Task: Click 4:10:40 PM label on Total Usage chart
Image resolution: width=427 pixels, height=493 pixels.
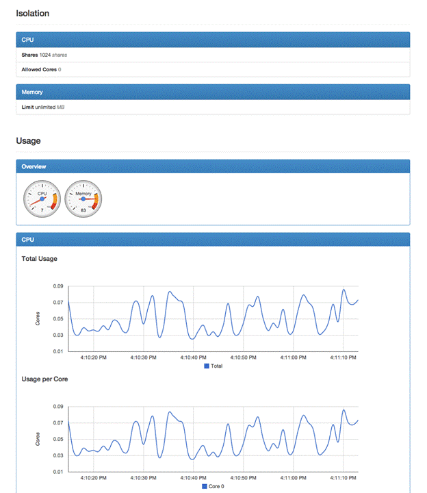Action: (194, 357)
